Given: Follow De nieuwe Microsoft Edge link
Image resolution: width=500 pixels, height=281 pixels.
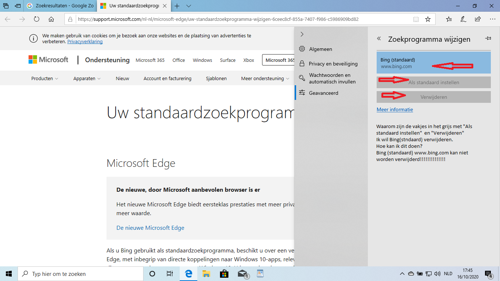Looking at the screenshot, I should [x=150, y=228].
